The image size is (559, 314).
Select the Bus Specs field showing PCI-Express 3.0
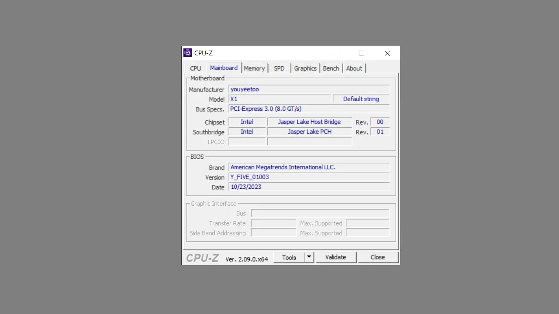(x=309, y=109)
